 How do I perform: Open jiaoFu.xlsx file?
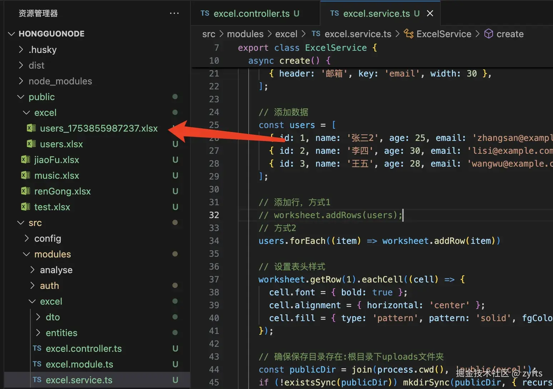[x=56, y=159]
